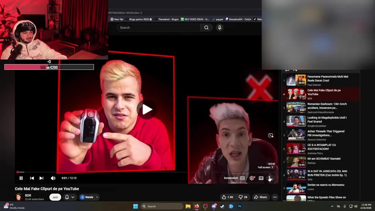
Task: Click GregBroDudeMan channel name
Action: 317,126
